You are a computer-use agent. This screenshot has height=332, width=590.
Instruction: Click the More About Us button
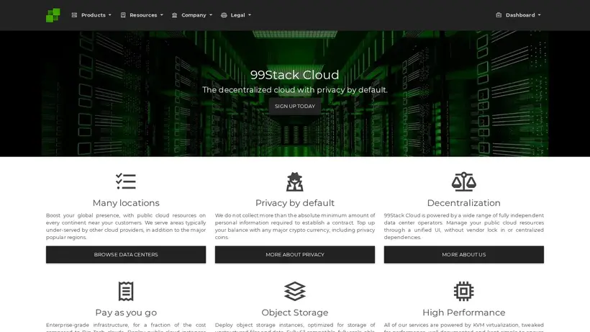click(463, 254)
